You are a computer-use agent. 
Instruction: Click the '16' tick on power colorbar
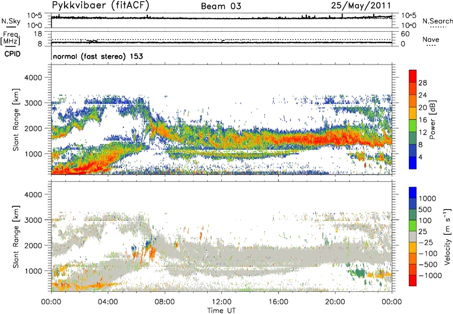click(422, 120)
